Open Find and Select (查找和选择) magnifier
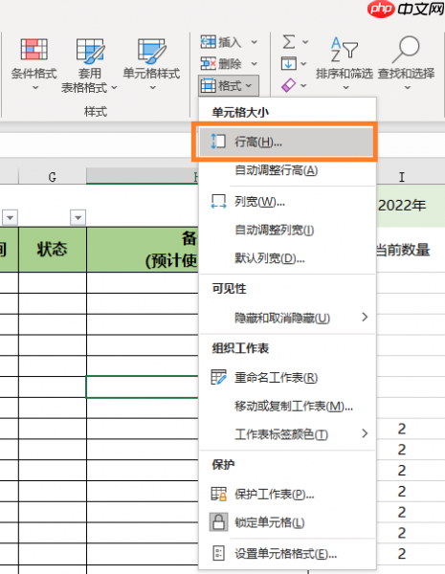The image size is (445, 574). click(x=407, y=62)
